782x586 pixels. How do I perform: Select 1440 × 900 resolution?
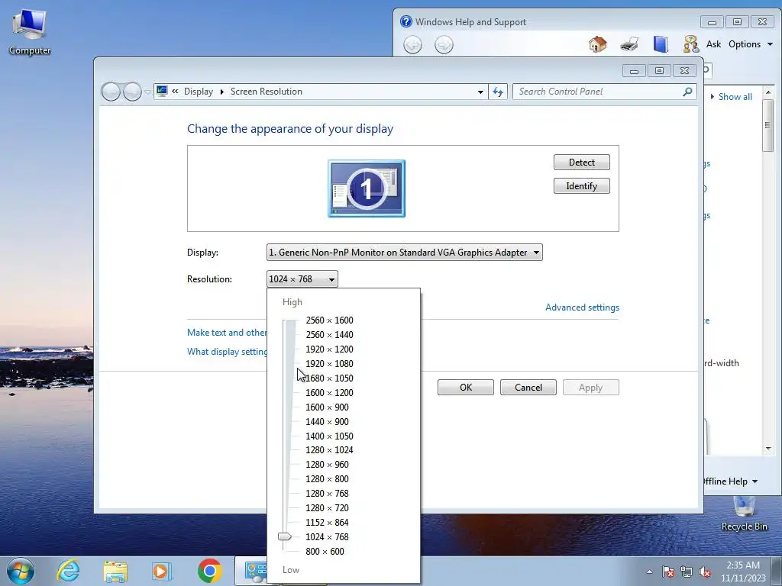pos(327,421)
